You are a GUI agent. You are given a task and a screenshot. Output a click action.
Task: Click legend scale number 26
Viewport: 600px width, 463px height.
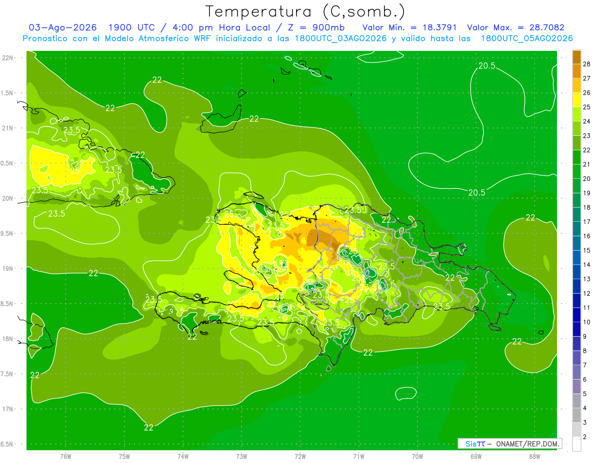587,93
